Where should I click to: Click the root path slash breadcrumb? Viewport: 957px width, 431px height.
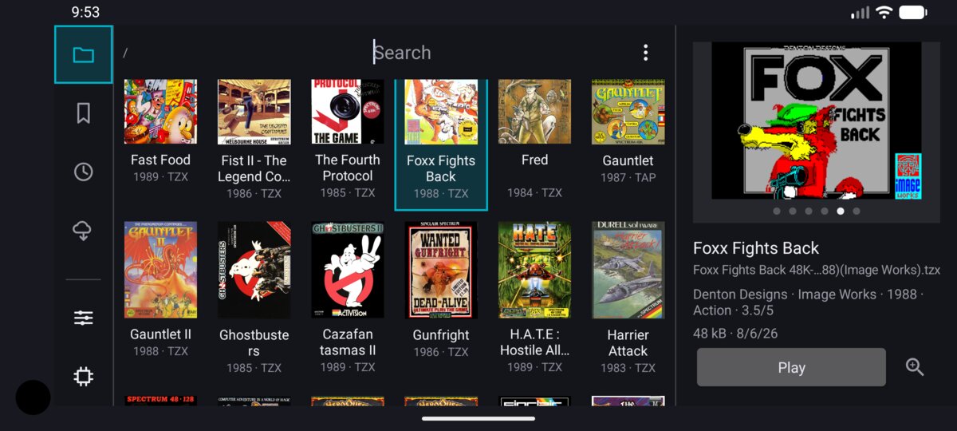point(125,53)
